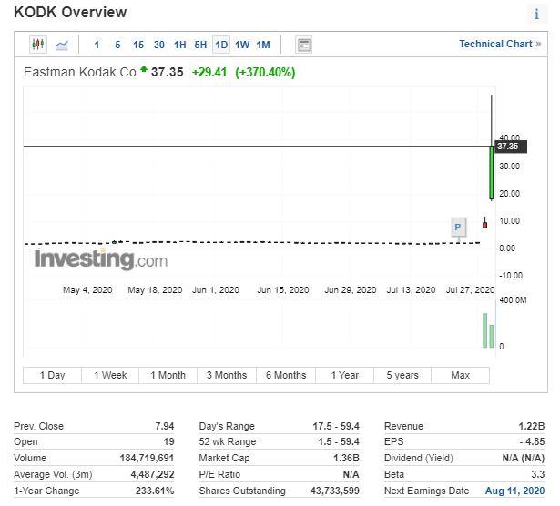
Task: Choose the 6 Months range tab
Action: pos(286,375)
